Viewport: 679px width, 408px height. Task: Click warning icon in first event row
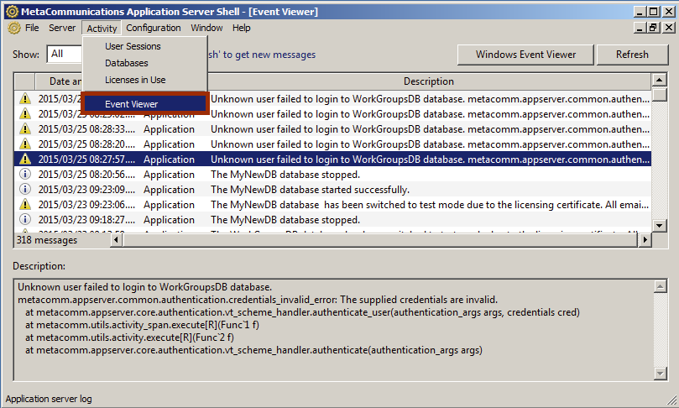click(25, 98)
